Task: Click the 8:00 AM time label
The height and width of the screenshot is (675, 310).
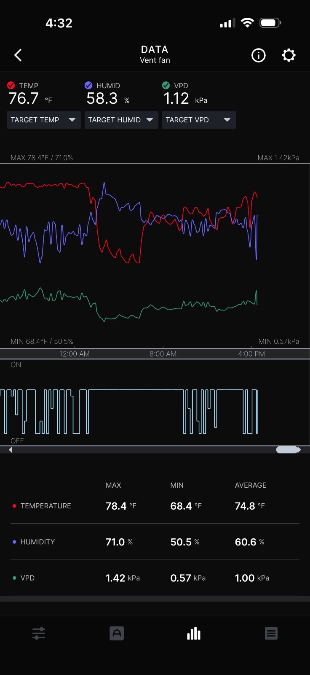Action: tap(163, 354)
